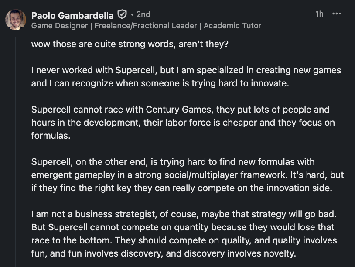Click Paolo Gambardella's profile photo
355x267 pixels.
click(15, 20)
